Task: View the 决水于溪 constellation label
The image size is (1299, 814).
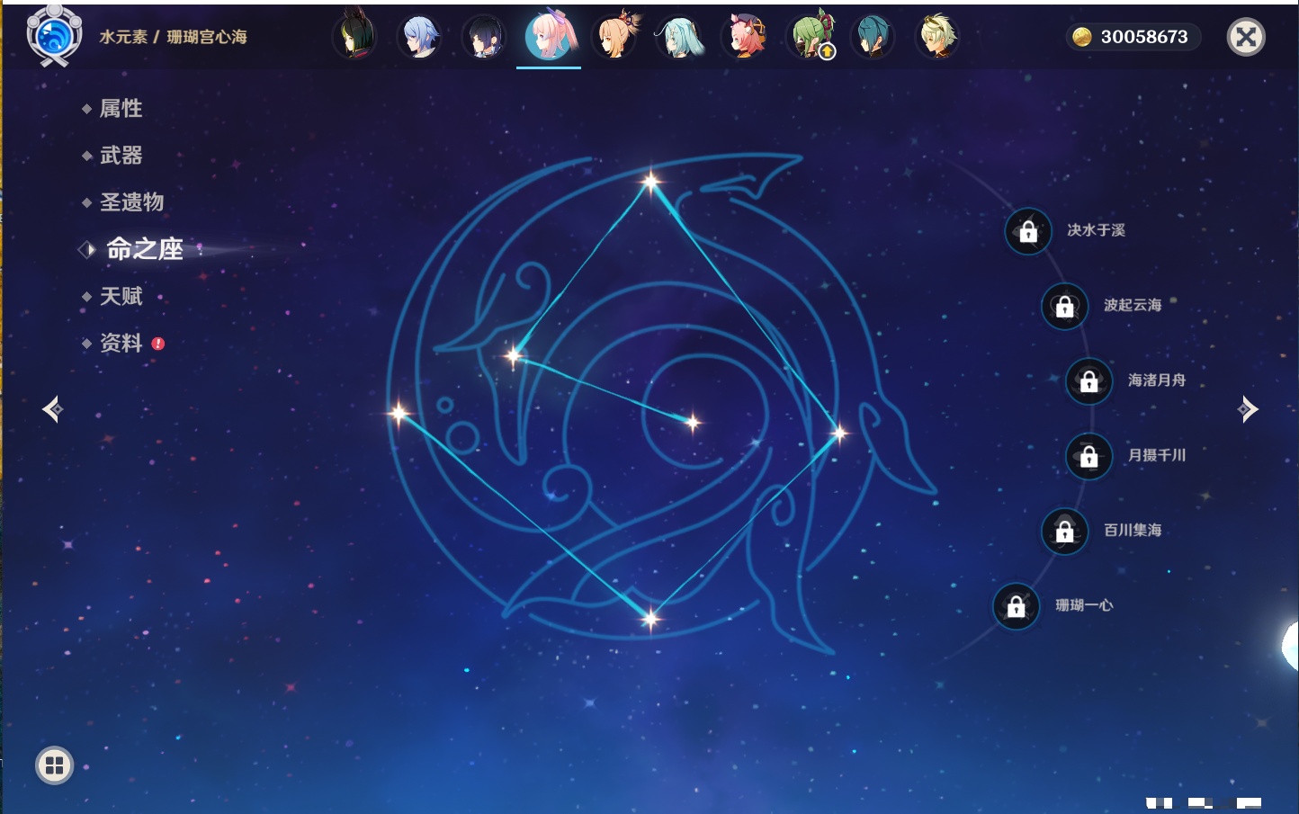Action: [x=1096, y=230]
